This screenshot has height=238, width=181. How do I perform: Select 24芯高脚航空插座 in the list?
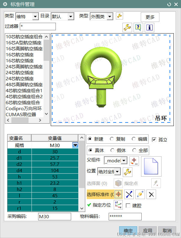(x=24, y=67)
